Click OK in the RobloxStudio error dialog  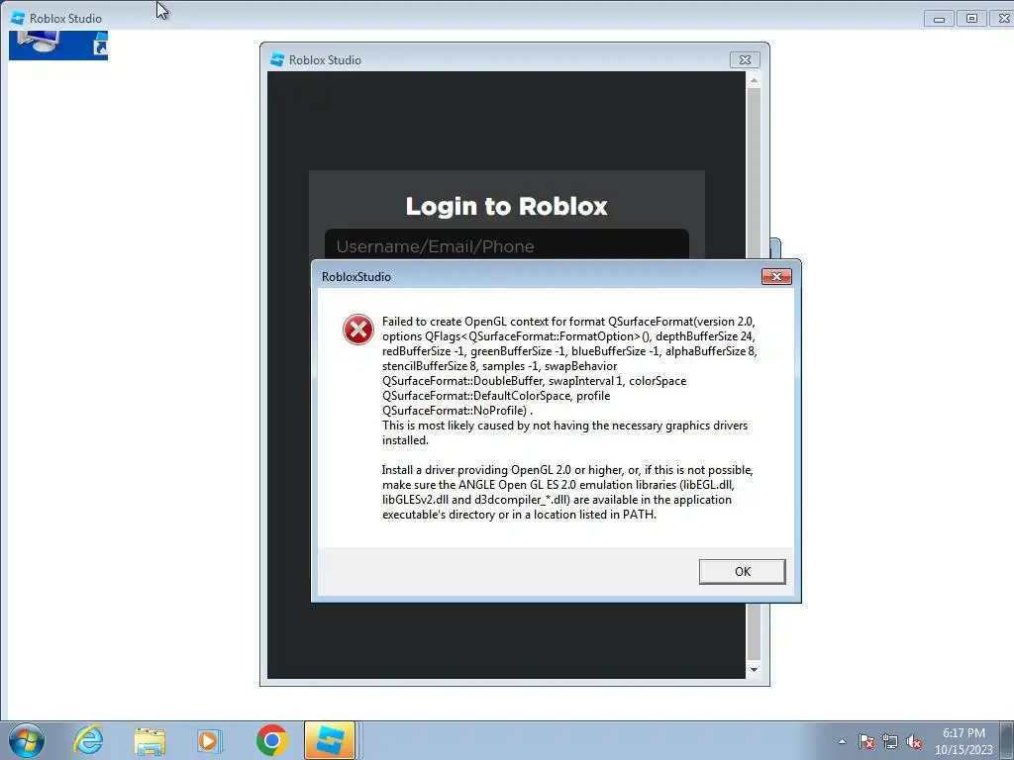[742, 571]
